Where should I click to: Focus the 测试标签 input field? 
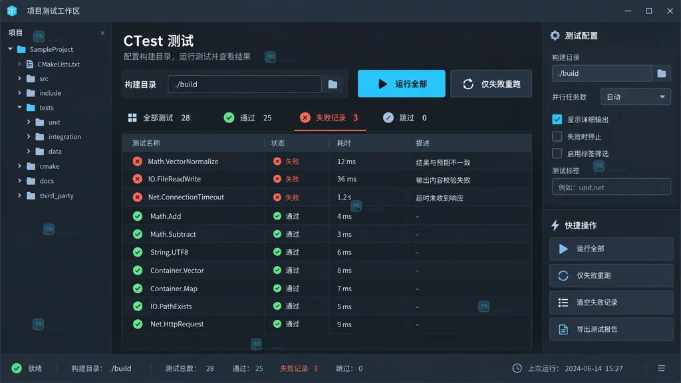[612, 188]
